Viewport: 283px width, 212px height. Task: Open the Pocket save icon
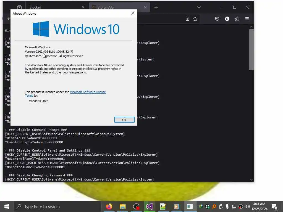tap(217, 19)
